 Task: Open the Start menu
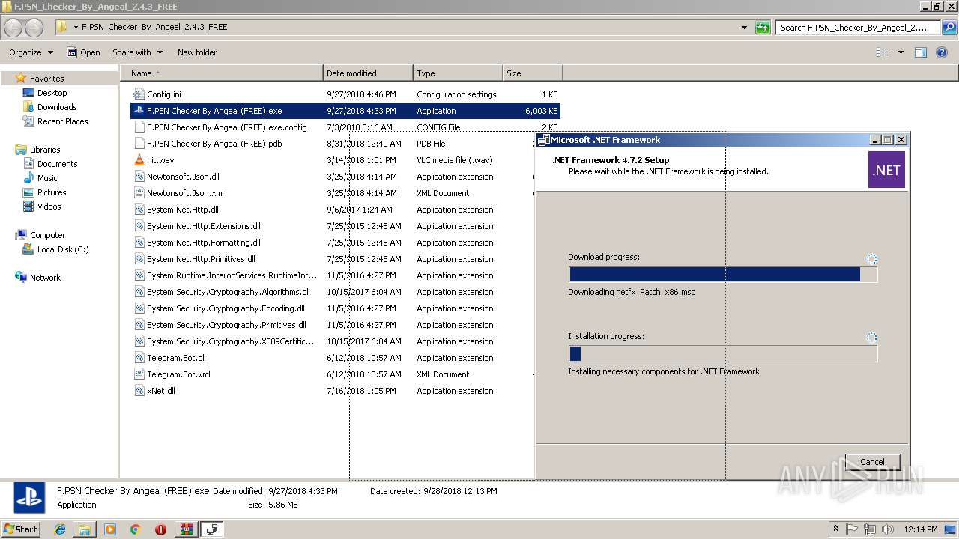coord(21,529)
